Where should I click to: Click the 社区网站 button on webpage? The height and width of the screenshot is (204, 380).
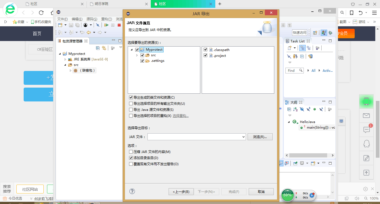[x=30, y=189]
